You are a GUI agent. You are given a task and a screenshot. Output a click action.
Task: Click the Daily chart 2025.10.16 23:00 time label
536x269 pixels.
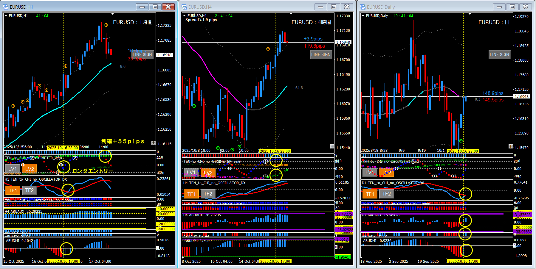(463, 151)
